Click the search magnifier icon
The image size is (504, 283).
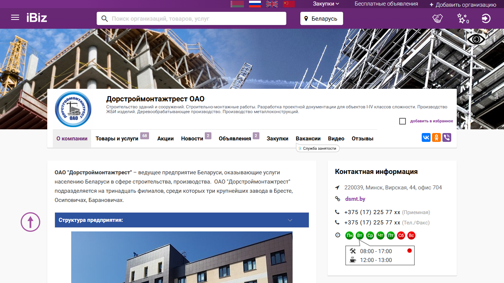(105, 18)
